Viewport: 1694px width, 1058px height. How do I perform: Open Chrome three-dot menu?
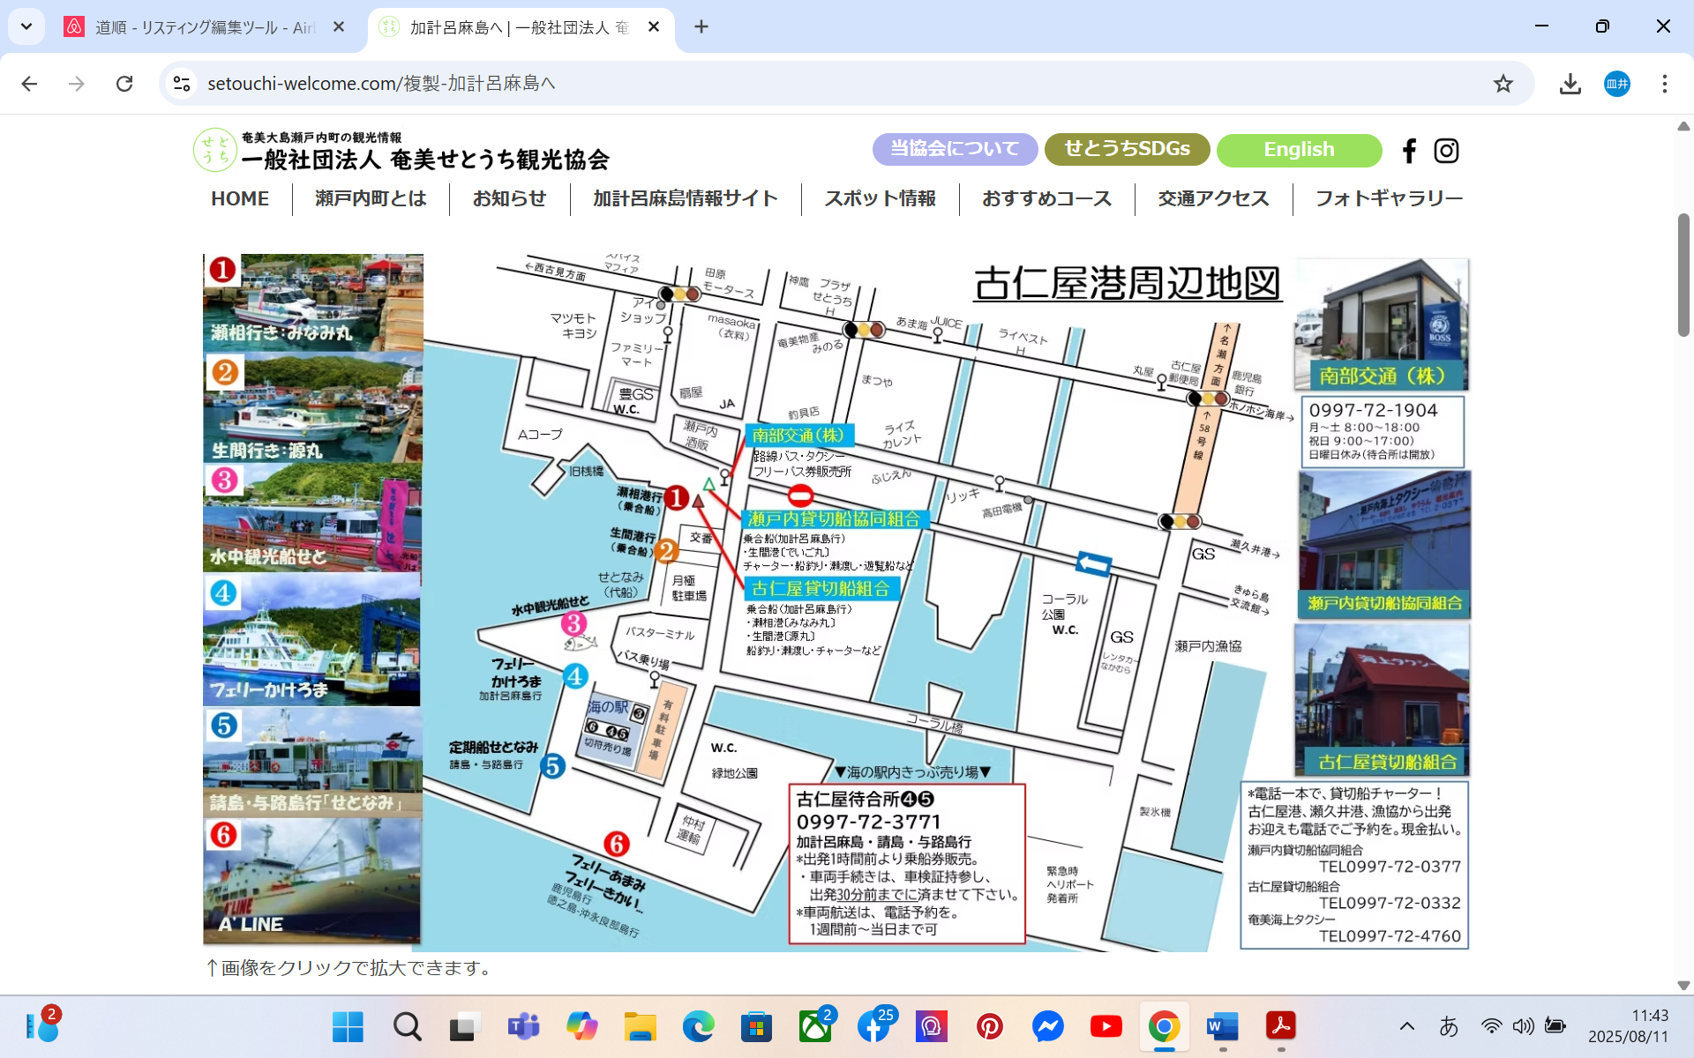pyautogui.click(x=1664, y=84)
